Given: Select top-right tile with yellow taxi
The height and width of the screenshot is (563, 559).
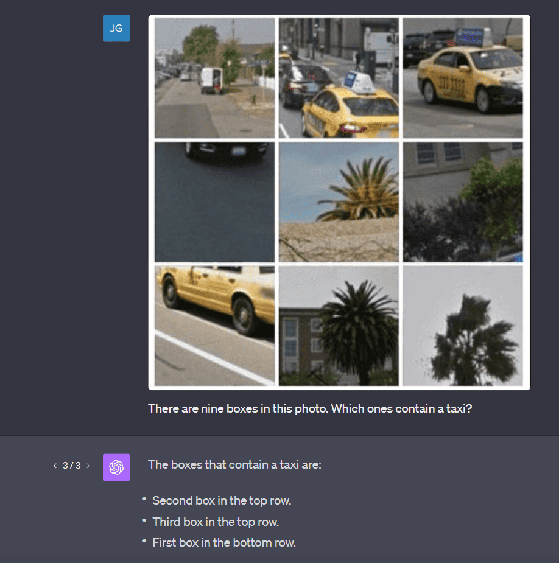Looking at the screenshot, I should (x=462, y=78).
